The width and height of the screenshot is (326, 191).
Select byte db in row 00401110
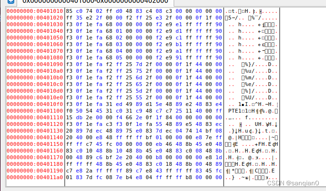[79, 117]
